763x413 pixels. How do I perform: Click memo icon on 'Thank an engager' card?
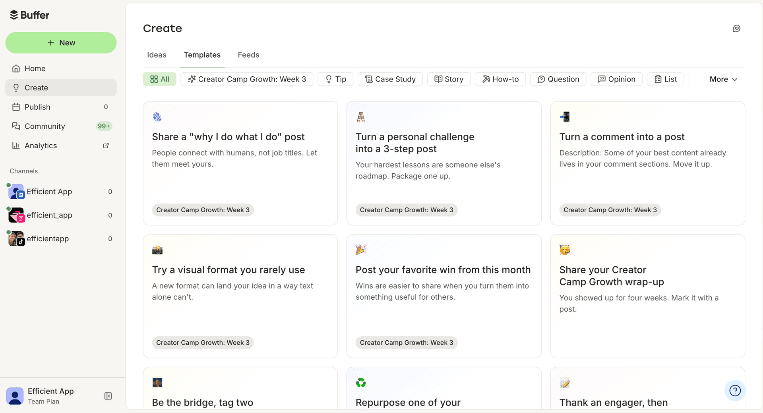click(565, 383)
